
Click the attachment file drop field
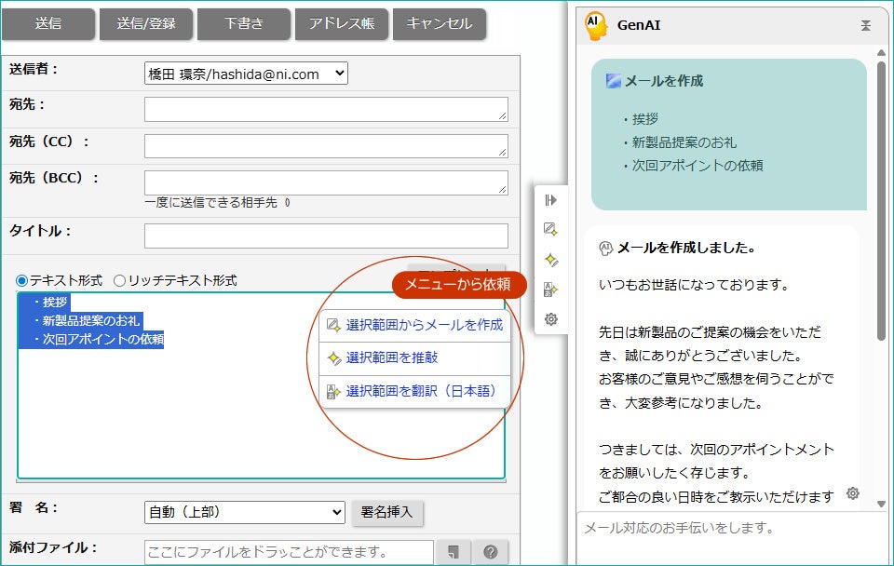pos(289,552)
